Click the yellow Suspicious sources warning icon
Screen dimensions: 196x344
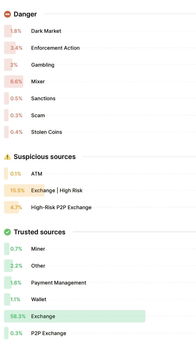click(7, 157)
